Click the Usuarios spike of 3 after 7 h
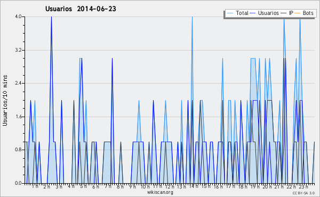The height and width of the screenshot is (197, 320). pyautogui.click(x=112, y=59)
